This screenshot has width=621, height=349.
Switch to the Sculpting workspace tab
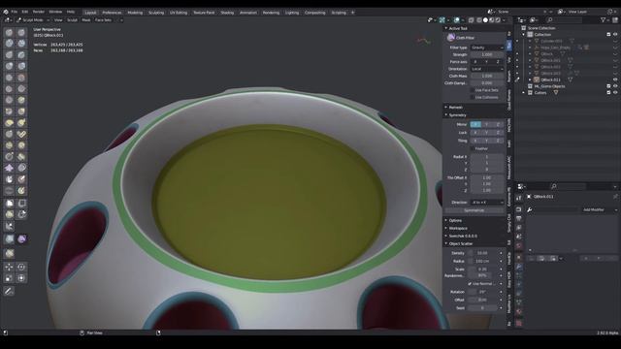tap(155, 13)
